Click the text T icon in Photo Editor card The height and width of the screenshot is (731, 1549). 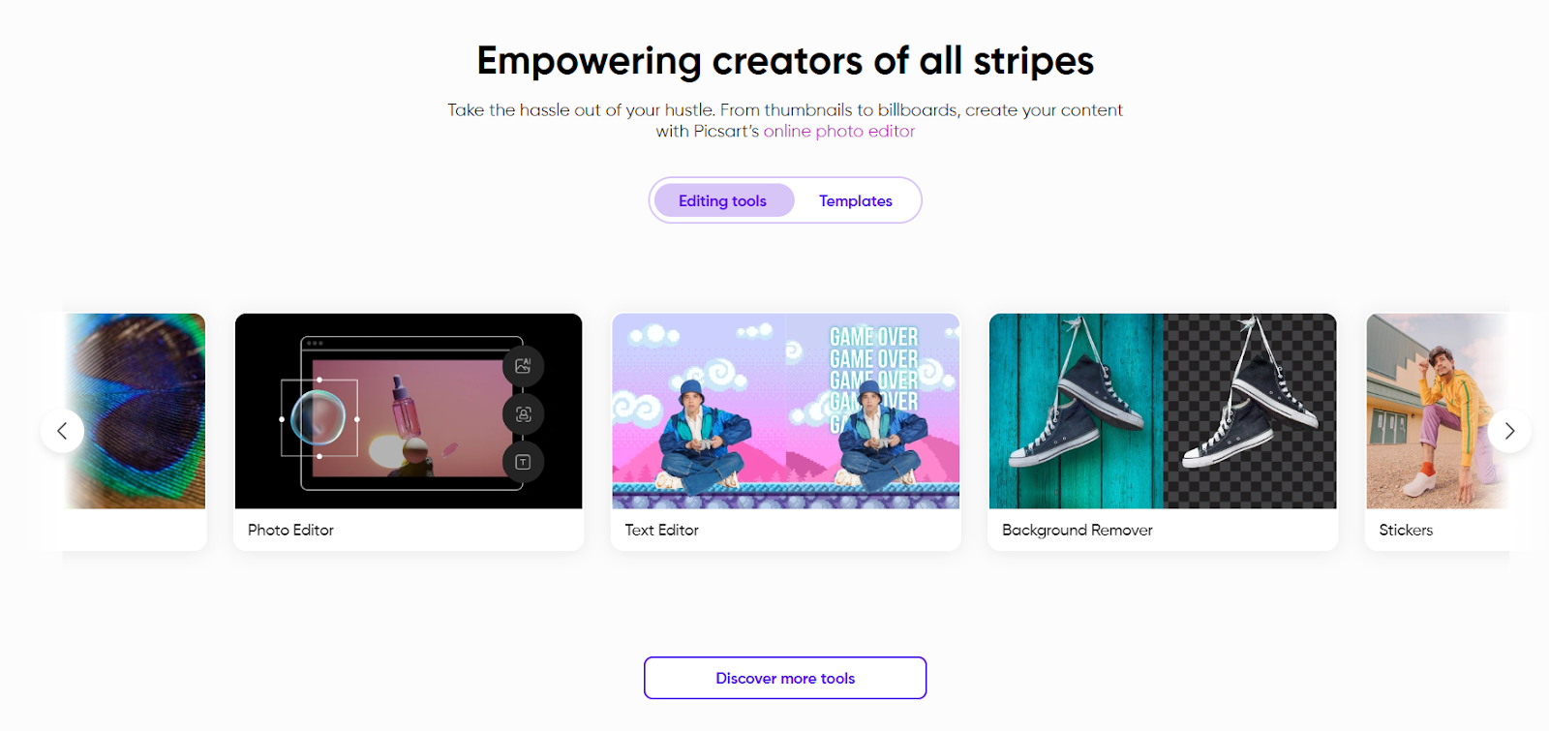pyautogui.click(x=523, y=462)
